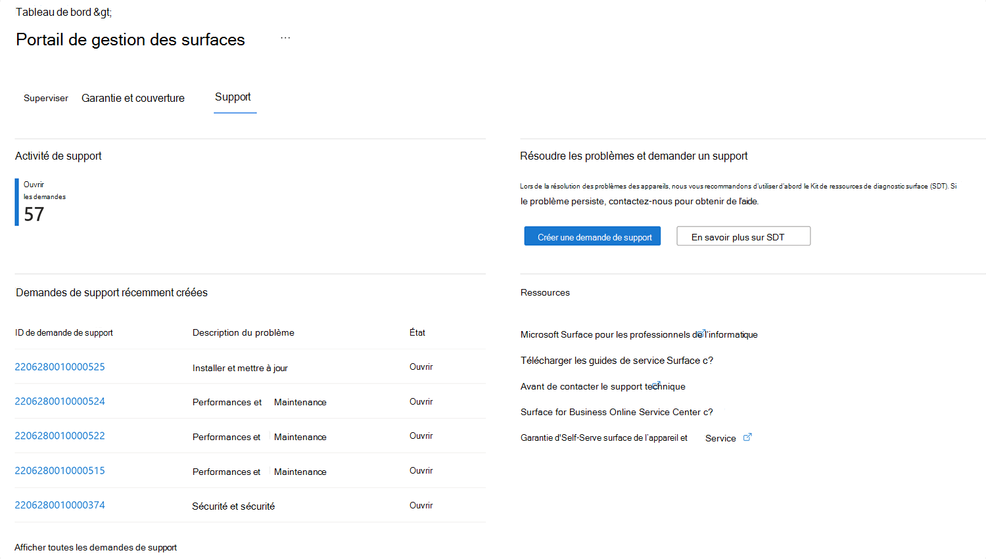Open the ellipsis options menu beside portal title
Image resolution: width=986 pixels, height=559 pixels.
pos(285,37)
